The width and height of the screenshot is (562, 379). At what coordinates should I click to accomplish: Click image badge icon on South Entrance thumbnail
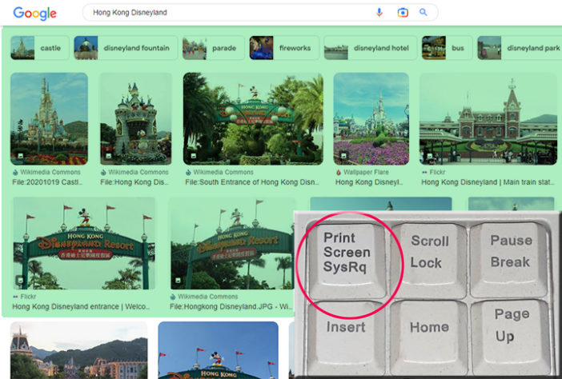tap(193, 156)
